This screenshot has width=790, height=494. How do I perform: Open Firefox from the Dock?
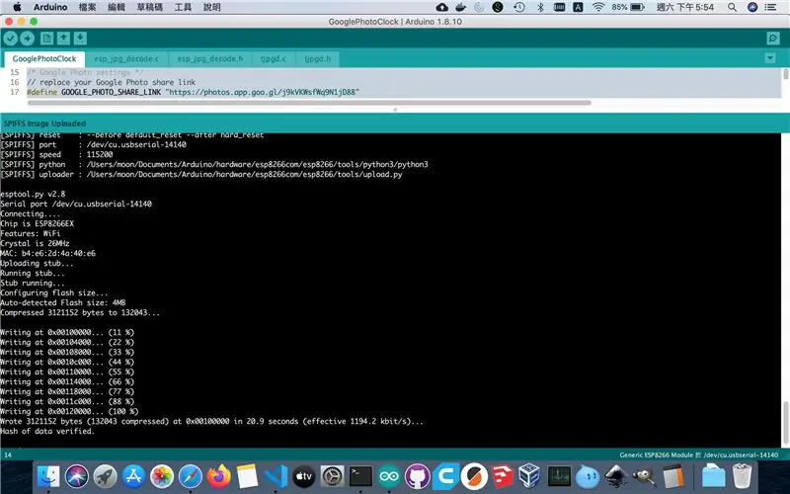pos(218,476)
